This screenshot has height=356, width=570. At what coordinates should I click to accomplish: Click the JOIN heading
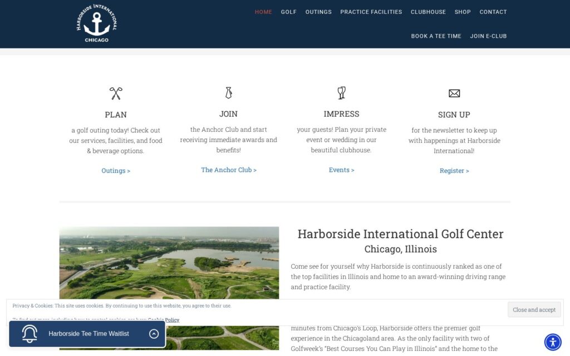point(228,113)
